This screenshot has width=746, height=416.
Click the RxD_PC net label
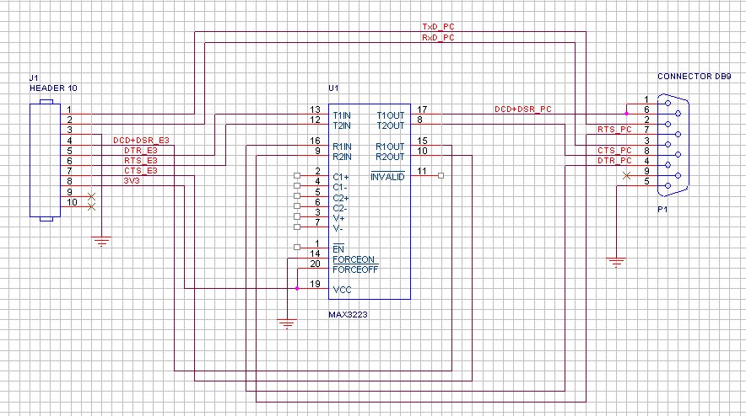coord(438,38)
